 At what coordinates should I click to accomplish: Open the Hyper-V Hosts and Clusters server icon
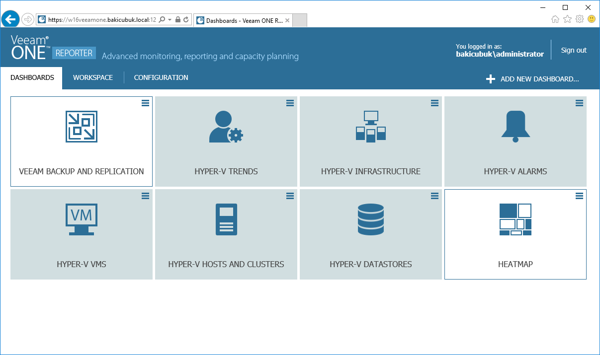[226, 219]
